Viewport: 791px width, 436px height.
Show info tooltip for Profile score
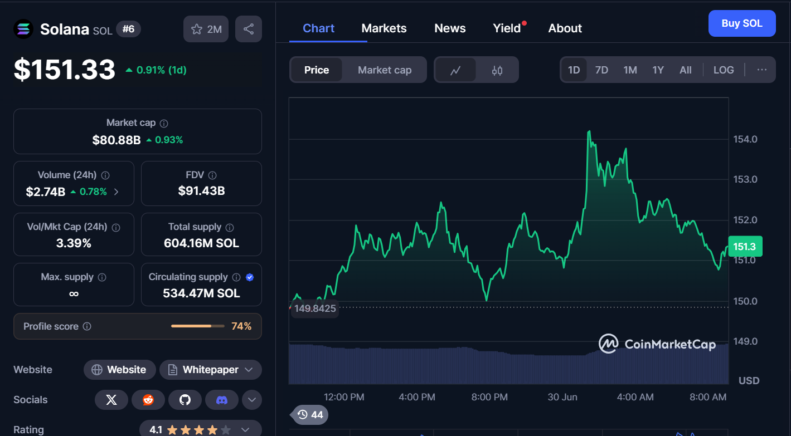[x=87, y=326]
